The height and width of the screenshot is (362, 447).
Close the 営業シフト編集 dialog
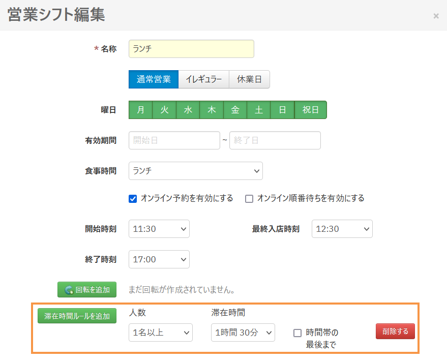click(436, 16)
